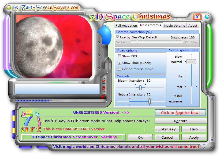This screenshot has width=220, height=156.
Task: Click the red indicator light under preview panel
Action: (x=103, y=96)
